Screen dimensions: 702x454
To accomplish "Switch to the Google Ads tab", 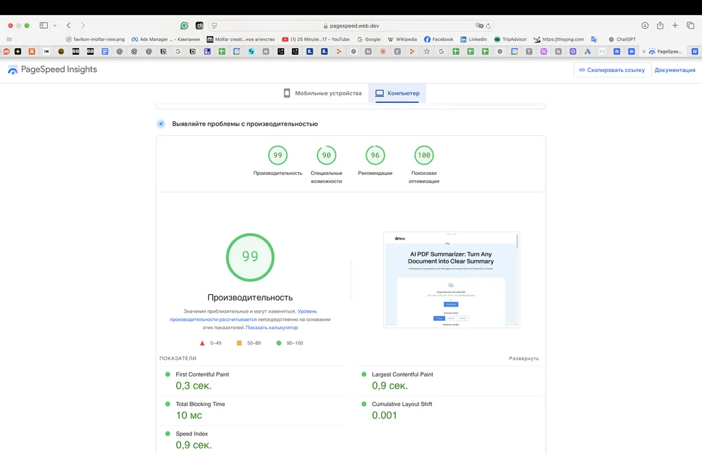I will (x=588, y=51).
